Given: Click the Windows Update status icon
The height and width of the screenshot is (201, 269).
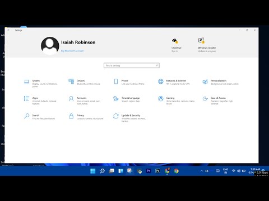Looking at the screenshot, I should tap(201, 40).
